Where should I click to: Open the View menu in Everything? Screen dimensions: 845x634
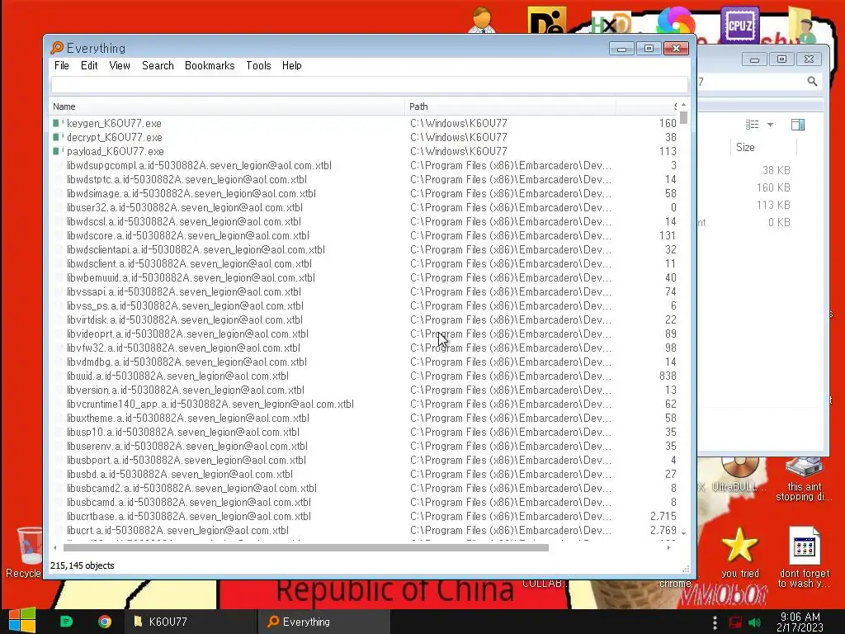(120, 66)
